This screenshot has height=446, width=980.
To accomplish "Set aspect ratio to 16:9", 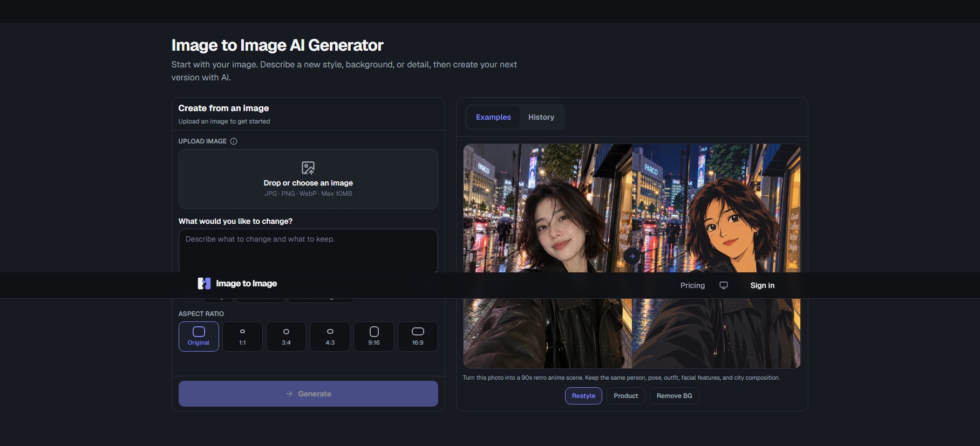I will [x=418, y=337].
